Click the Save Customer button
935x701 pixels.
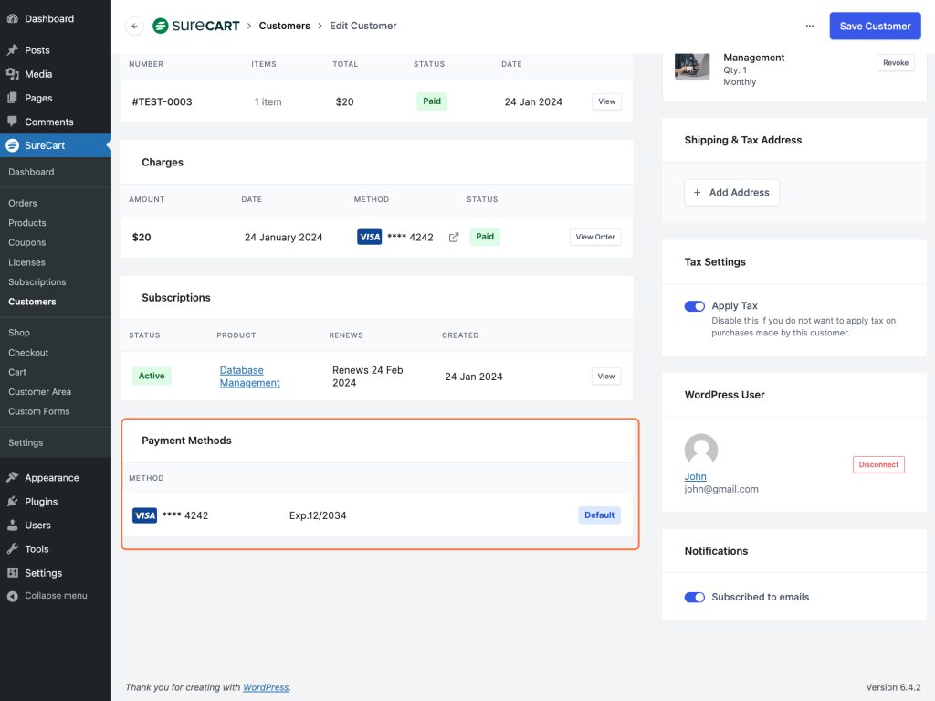(x=874, y=26)
